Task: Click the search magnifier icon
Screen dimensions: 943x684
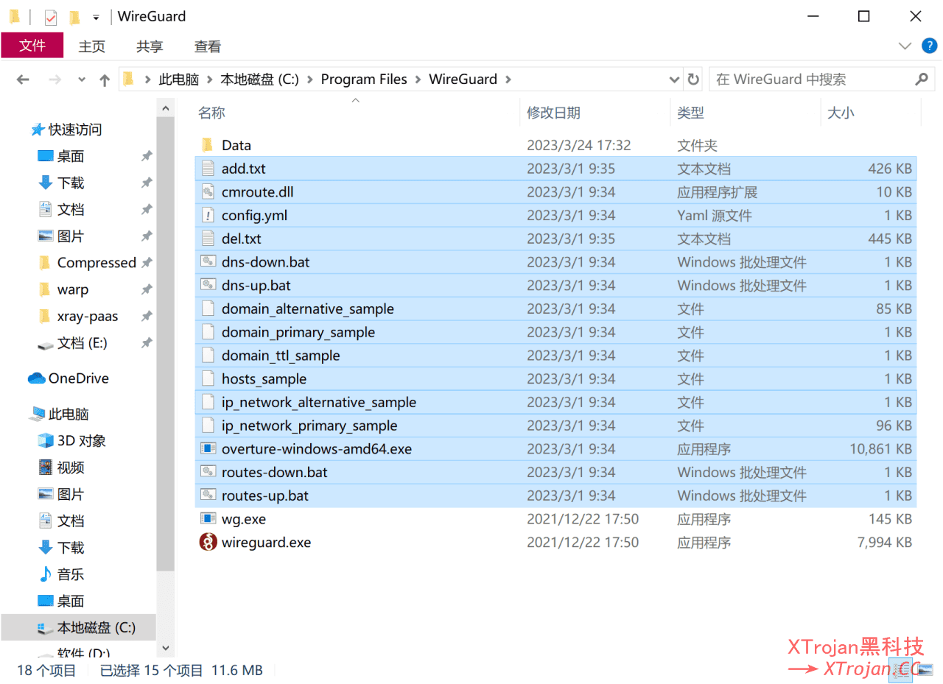Action: [921, 79]
